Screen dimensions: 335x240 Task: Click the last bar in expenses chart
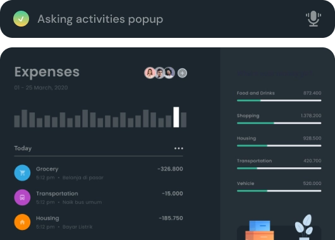pyautogui.click(x=183, y=120)
